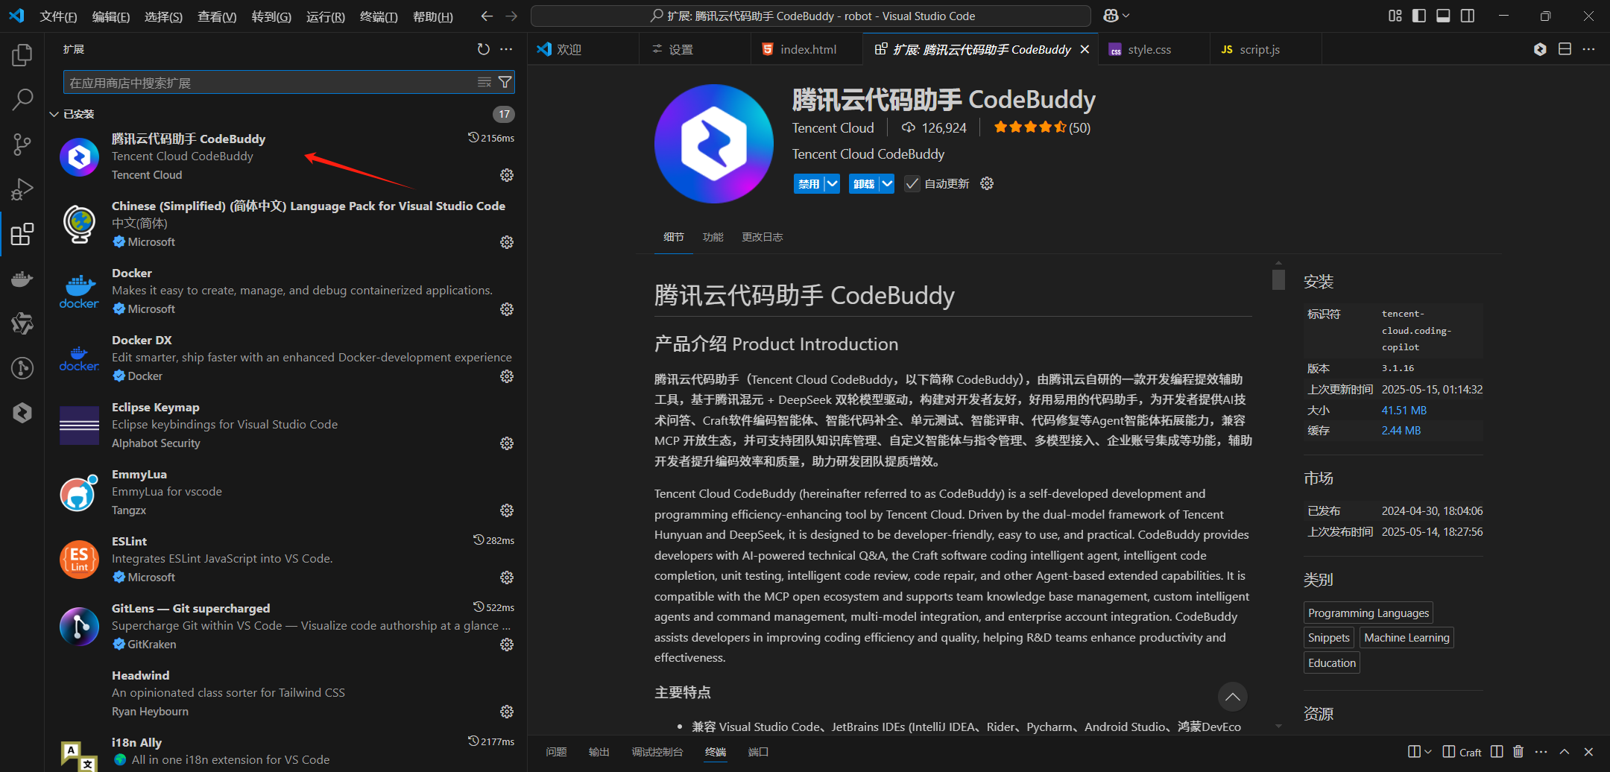
Task: Open the Machine Learning category
Action: click(x=1407, y=638)
